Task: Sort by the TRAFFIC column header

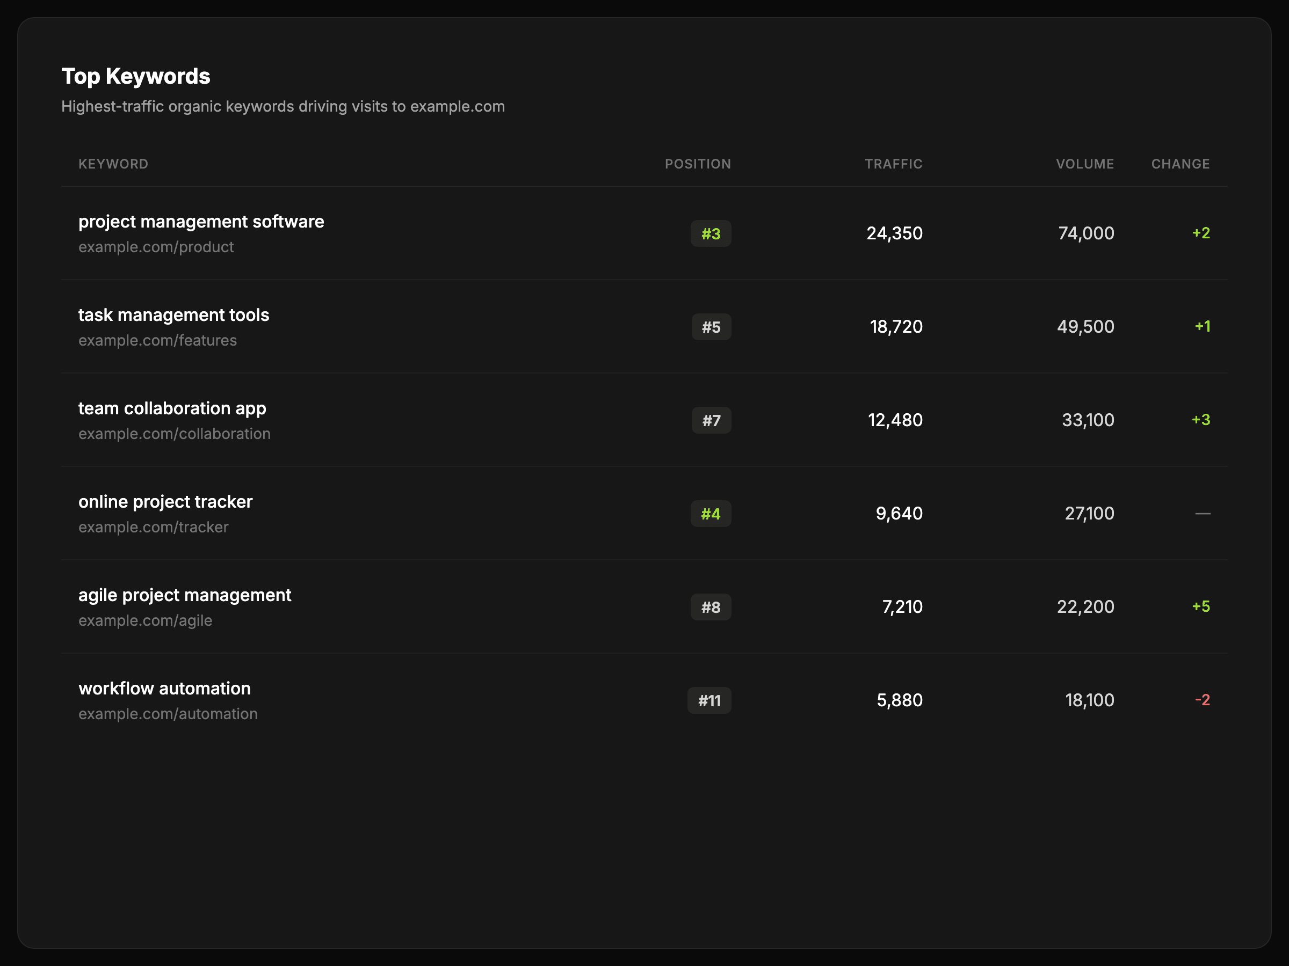Action: tap(893, 164)
